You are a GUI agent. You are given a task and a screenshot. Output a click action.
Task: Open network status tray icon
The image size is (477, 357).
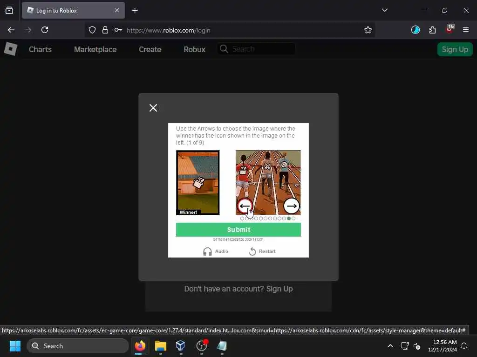405,346
